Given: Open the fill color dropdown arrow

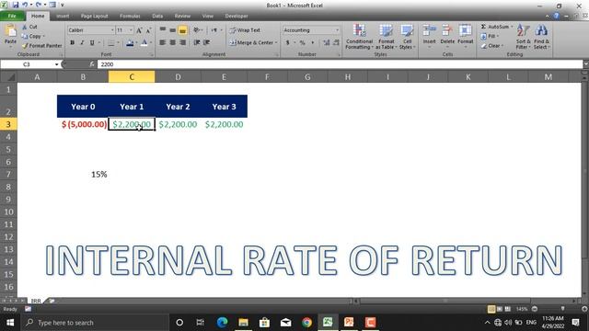Looking at the screenshot, I should click(x=136, y=43).
